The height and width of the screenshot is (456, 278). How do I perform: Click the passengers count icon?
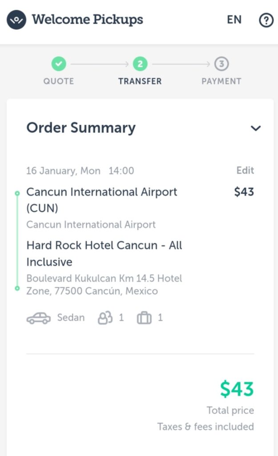tap(105, 318)
